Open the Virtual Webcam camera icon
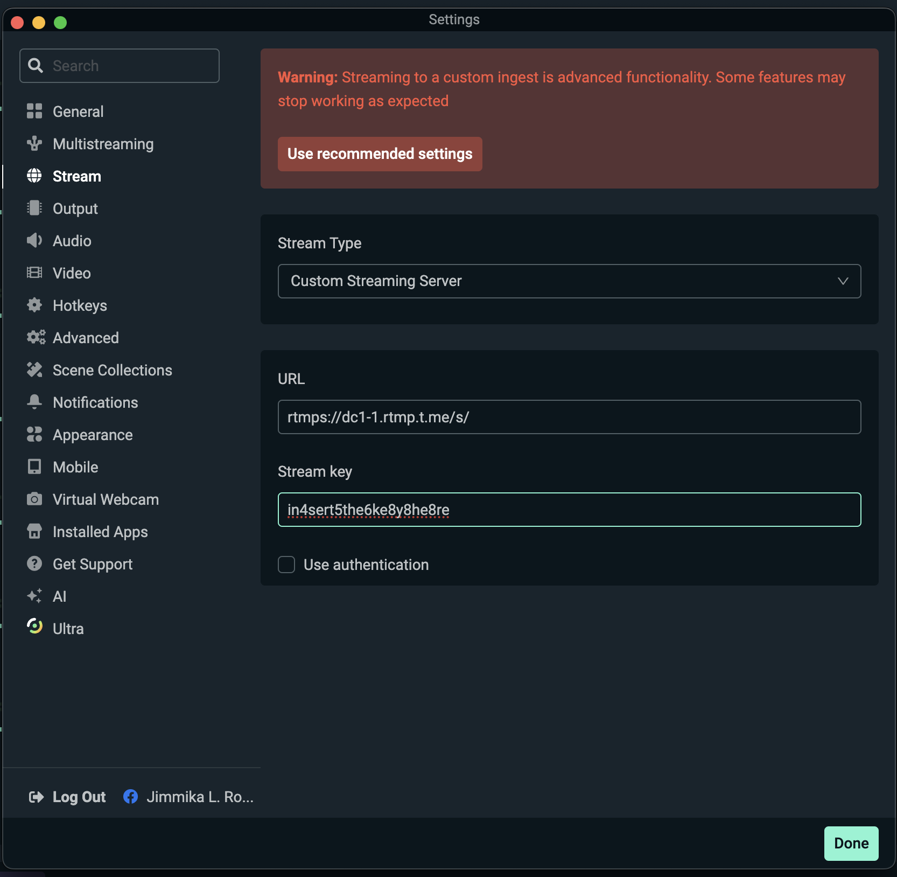The image size is (897, 877). pos(34,499)
